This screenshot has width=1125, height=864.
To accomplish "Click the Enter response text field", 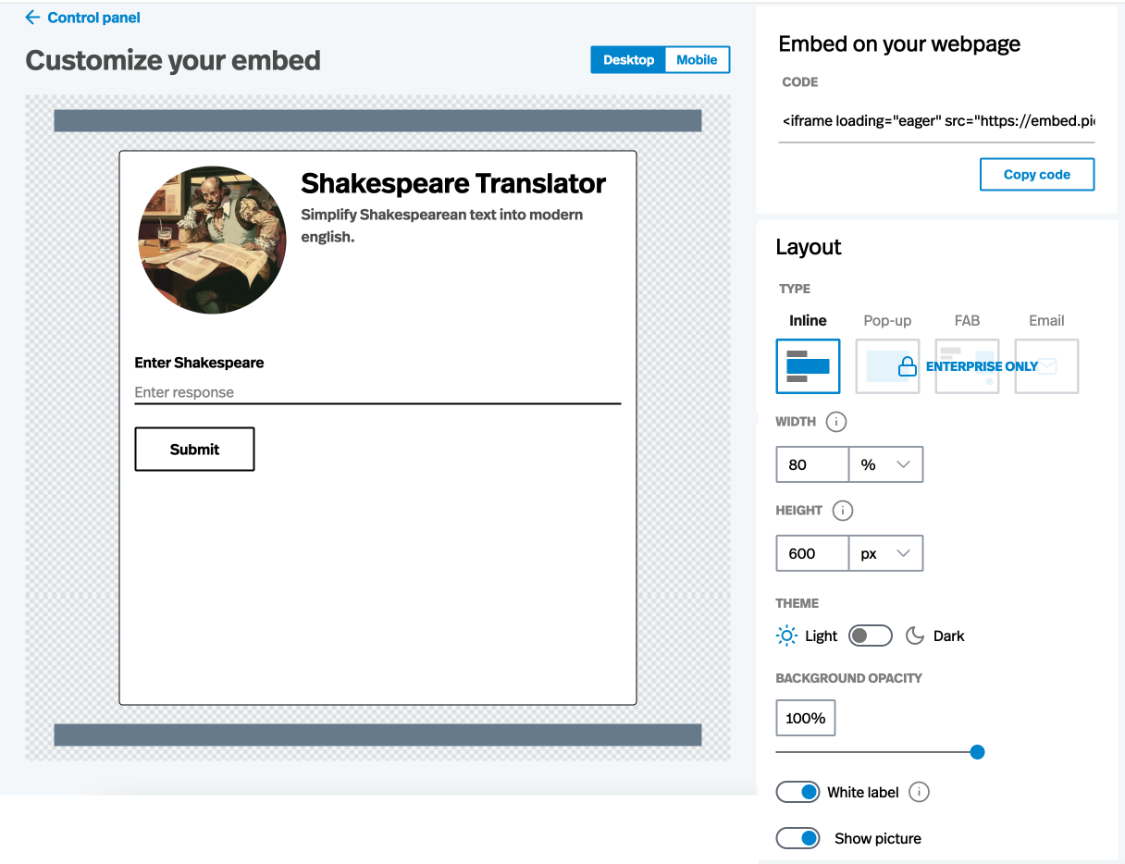I will coord(377,392).
